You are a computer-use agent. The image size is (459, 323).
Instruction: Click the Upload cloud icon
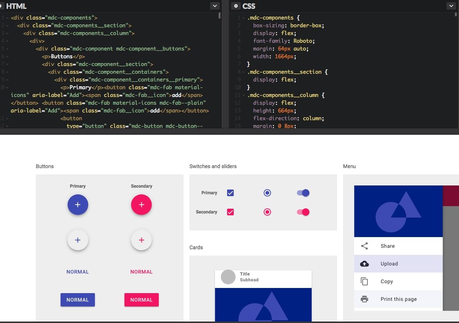pyautogui.click(x=364, y=264)
